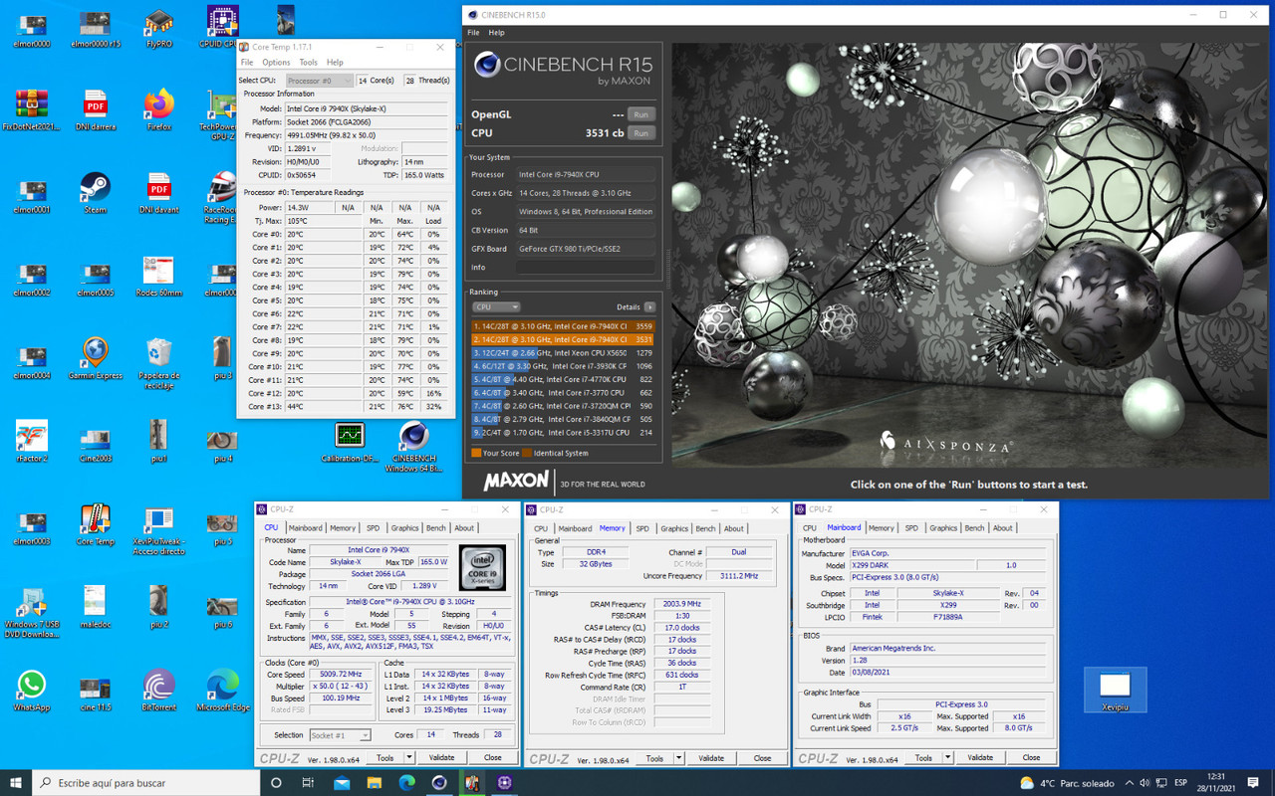The image size is (1275, 796).
Task: Open the FlyPRO desktop shortcut
Action: (x=158, y=27)
